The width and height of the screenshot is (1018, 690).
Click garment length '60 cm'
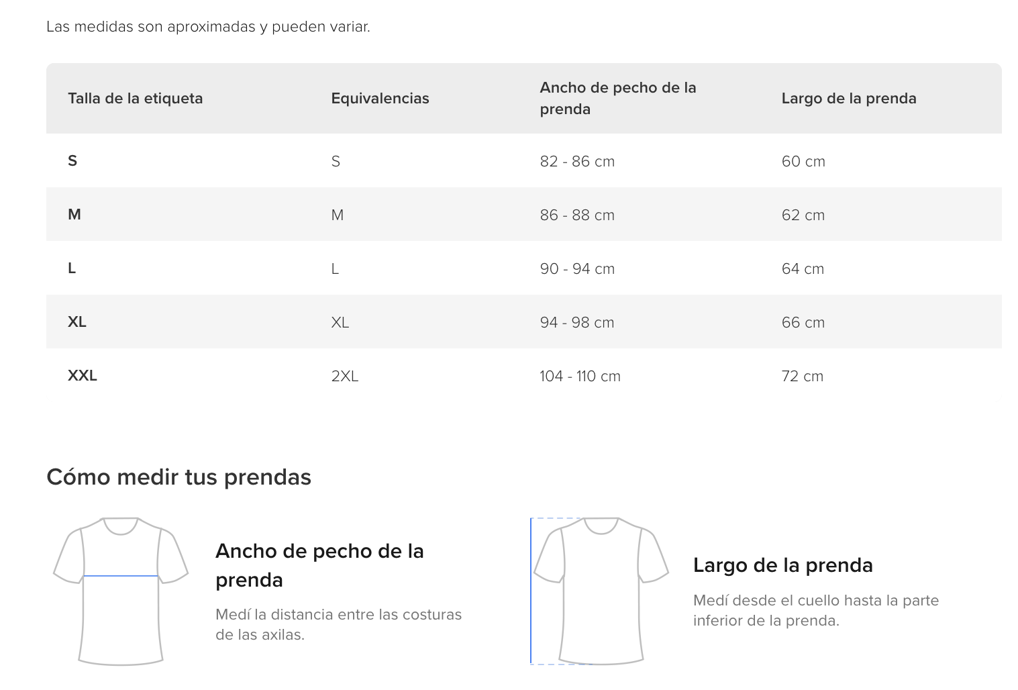(803, 162)
